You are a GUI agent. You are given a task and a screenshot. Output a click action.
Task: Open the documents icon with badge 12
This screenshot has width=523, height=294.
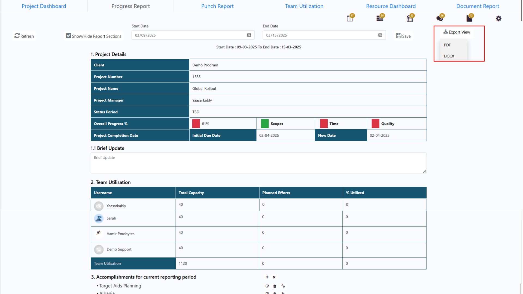coord(469,19)
